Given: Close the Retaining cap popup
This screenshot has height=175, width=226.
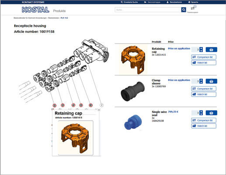Looking at the screenshot, I should pyautogui.click(x=99, y=110).
